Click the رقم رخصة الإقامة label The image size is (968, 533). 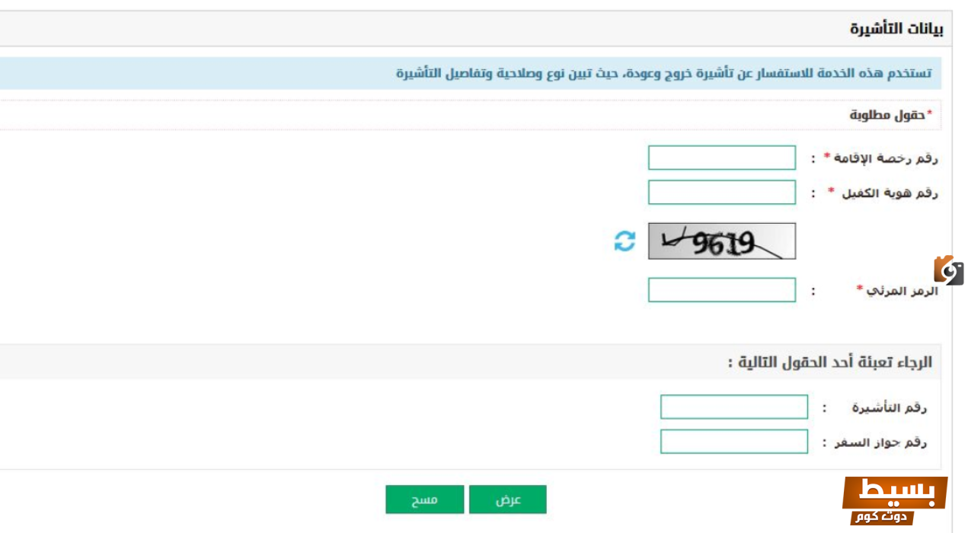(880, 158)
